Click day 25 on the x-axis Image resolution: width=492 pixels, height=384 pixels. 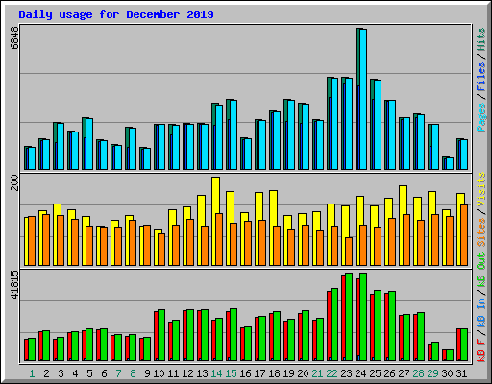(375, 373)
